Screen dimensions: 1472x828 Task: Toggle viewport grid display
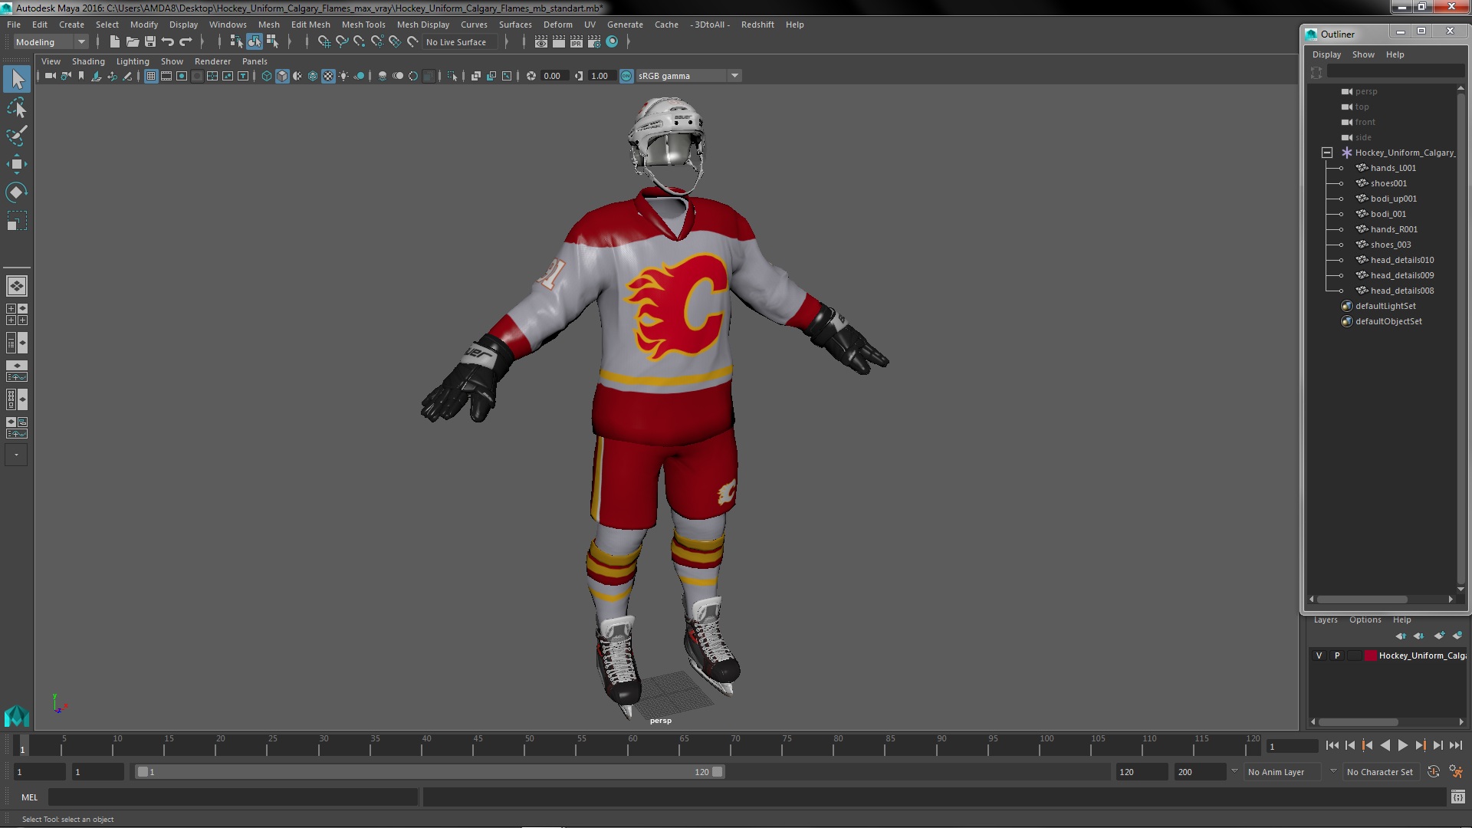(151, 76)
